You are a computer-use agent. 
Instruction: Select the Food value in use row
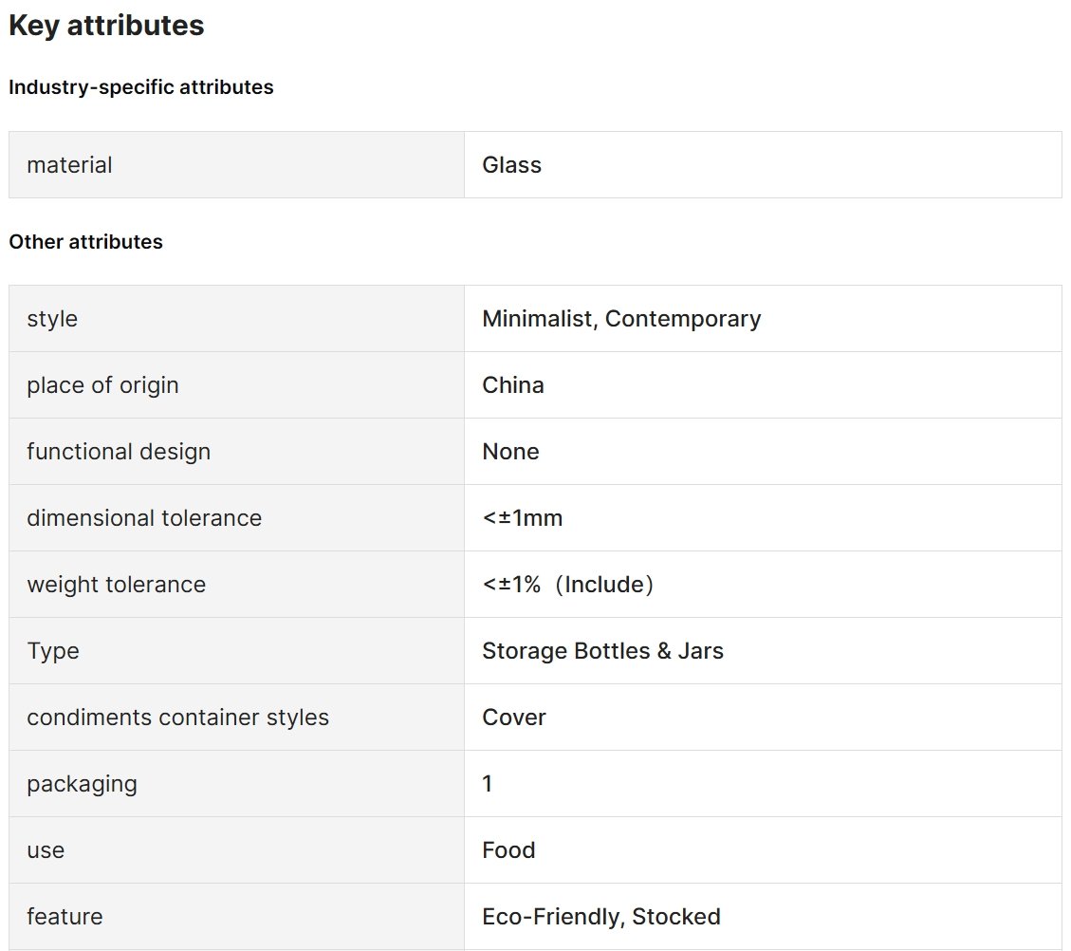click(x=508, y=849)
